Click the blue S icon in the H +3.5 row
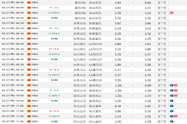This screenshot has height=124, width=187. pyautogui.click(x=172, y=111)
